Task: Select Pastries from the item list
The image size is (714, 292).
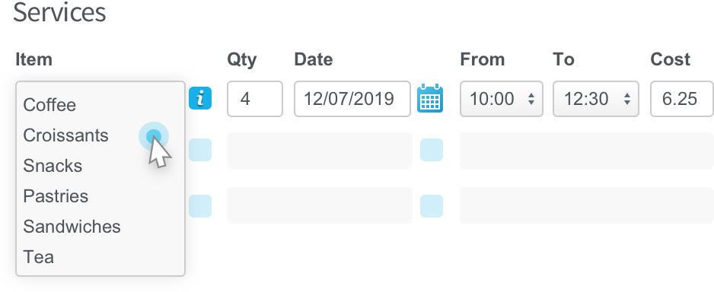Action: pyautogui.click(x=56, y=196)
